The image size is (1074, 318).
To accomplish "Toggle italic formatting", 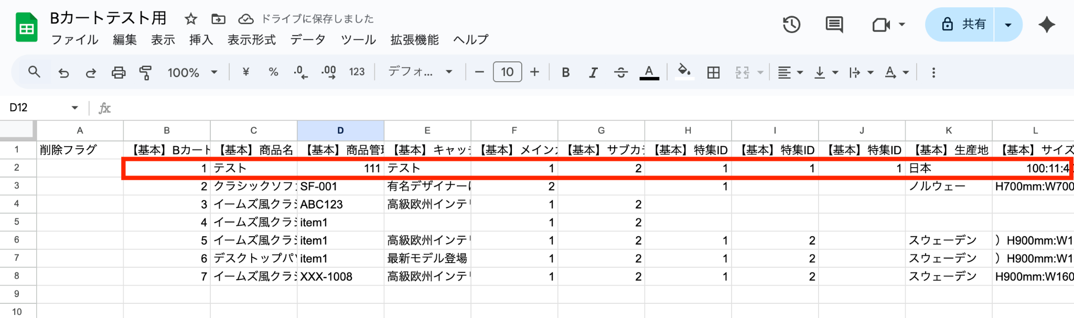I will pos(593,72).
